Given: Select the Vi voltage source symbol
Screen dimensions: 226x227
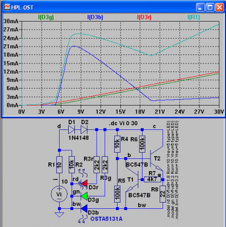Looking at the screenshot, I should tap(59, 194).
